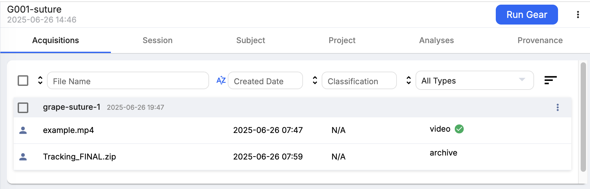
Task: Click the user icon beside example.mp4
Action: click(x=23, y=130)
